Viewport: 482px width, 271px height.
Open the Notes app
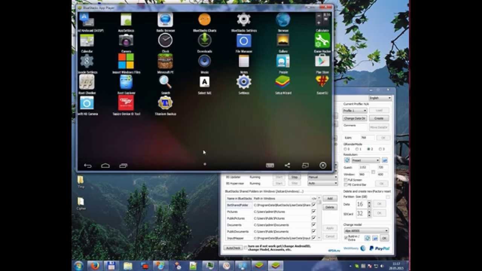pyautogui.click(x=244, y=61)
